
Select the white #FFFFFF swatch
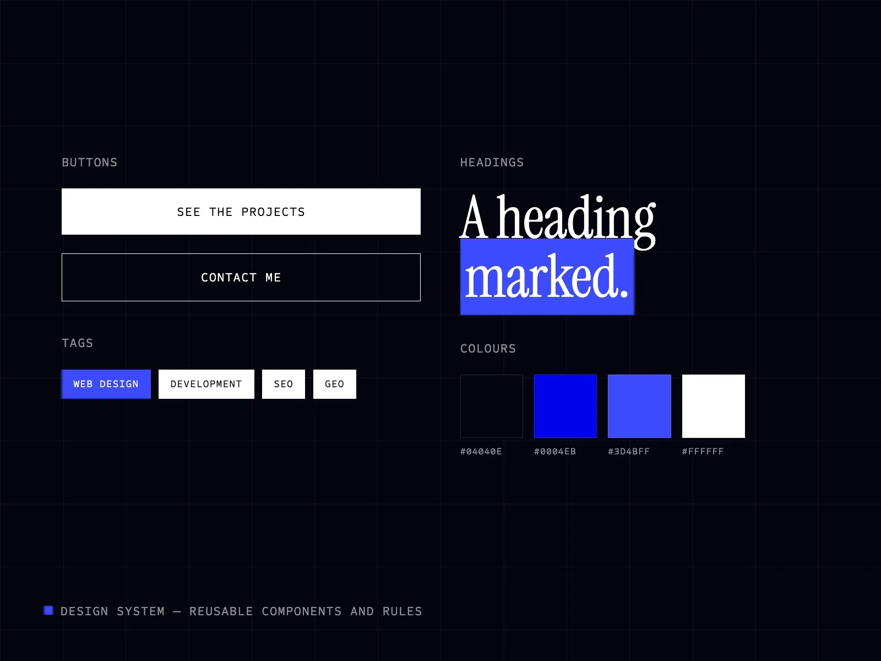point(714,406)
